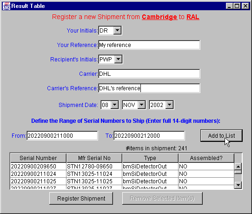
Task: Click the Java icon in the title bar
Action: [7, 6]
